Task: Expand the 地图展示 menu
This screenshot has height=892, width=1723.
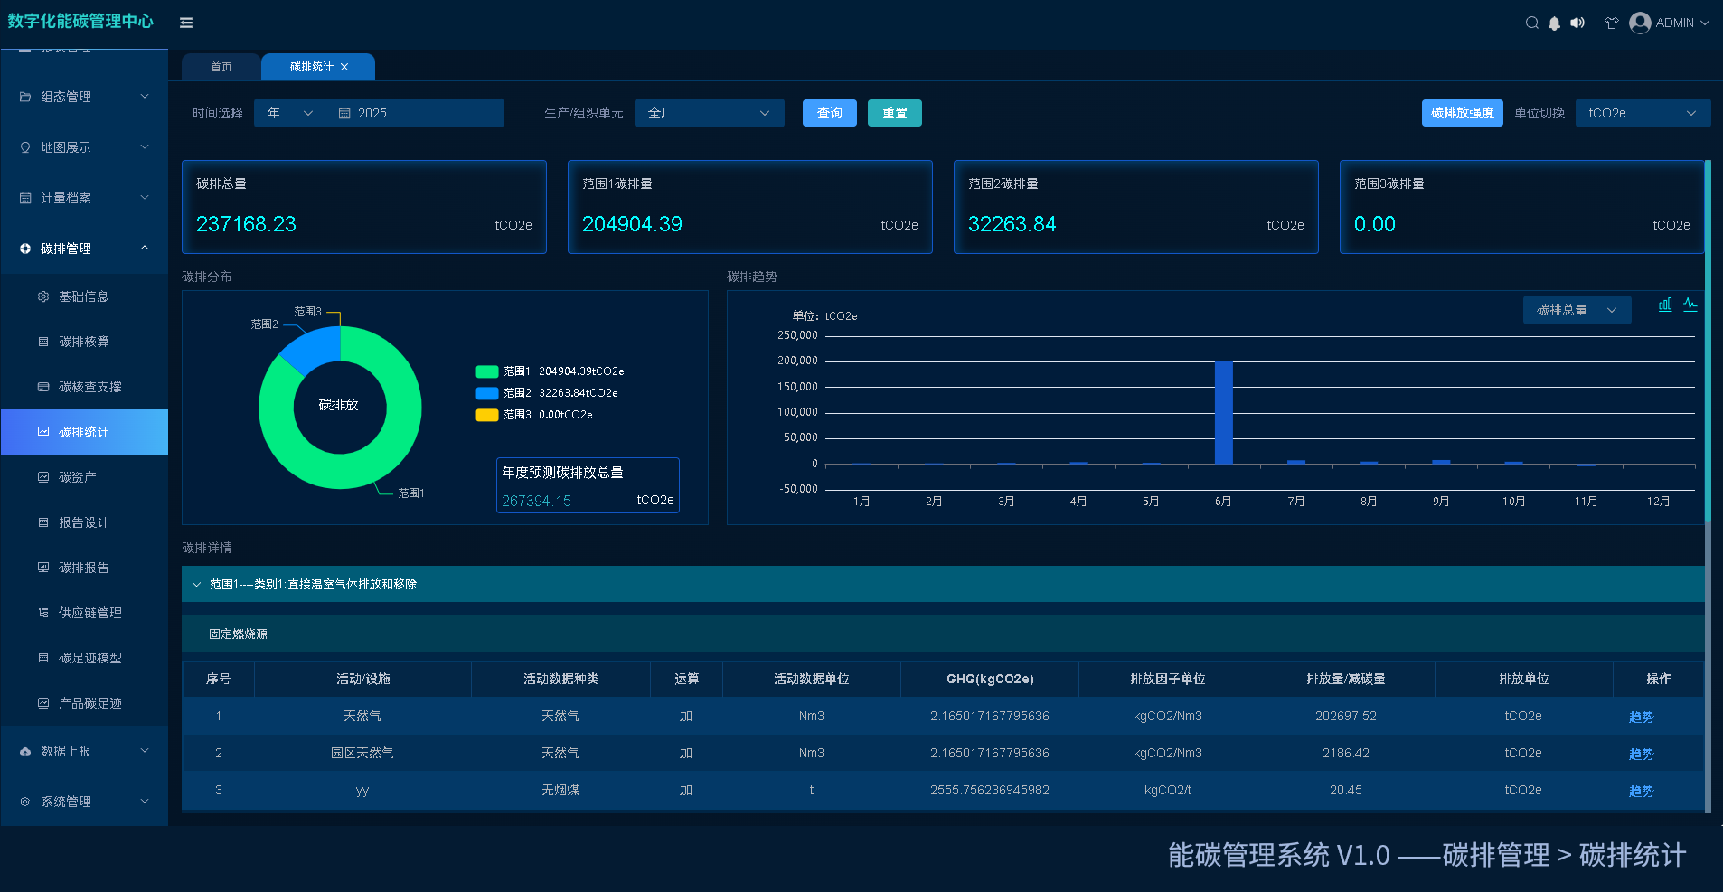Action: coord(84,147)
